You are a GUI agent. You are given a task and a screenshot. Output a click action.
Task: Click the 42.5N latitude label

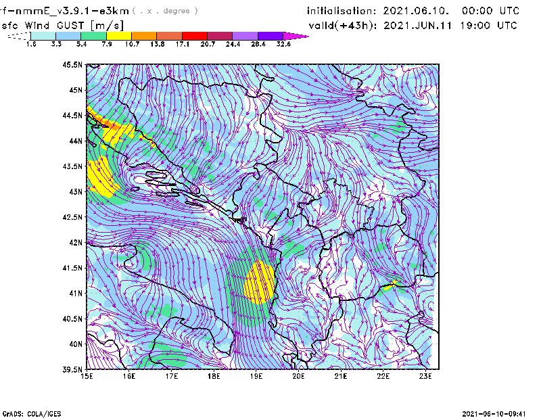pos(72,217)
